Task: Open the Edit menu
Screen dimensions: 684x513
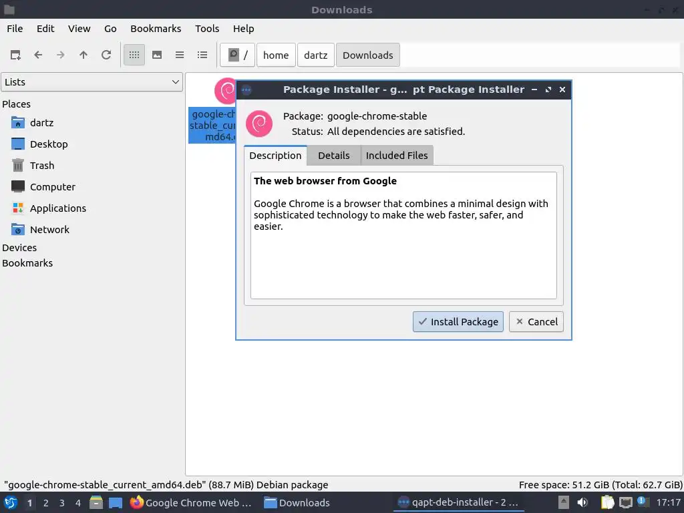Action: (x=45, y=29)
